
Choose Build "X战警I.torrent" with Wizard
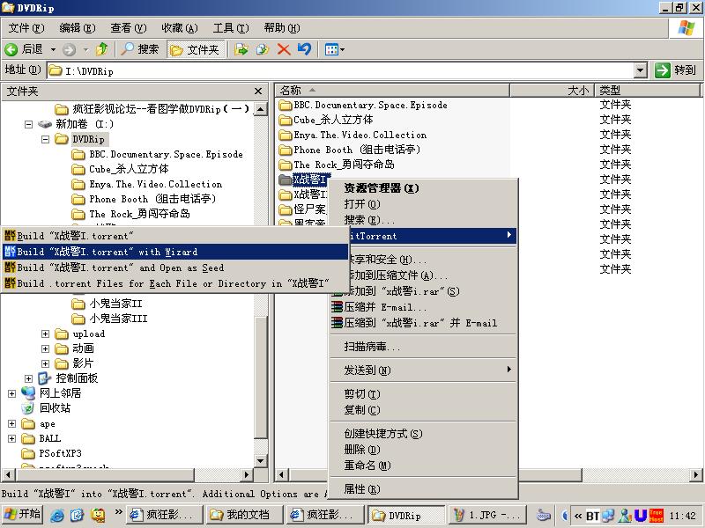[x=175, y=252]
